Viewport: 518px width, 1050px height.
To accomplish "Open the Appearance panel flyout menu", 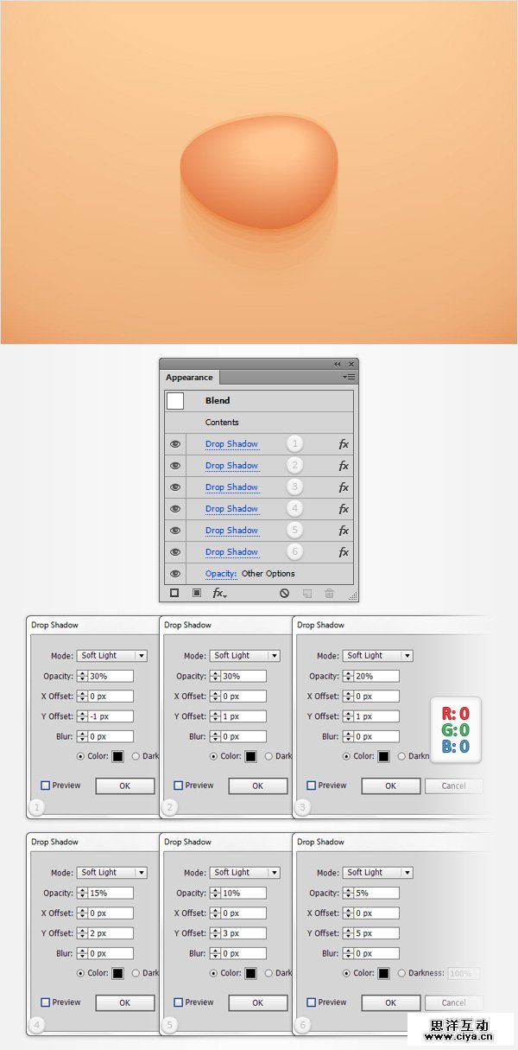I will pyautogui.click(x=349, y=378).
